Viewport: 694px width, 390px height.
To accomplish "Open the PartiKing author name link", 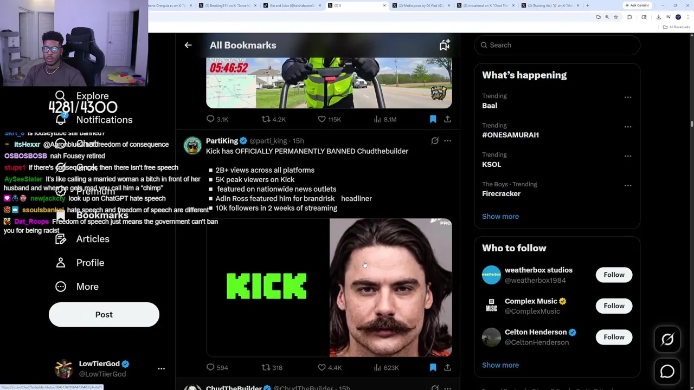I will click(222, 141).
